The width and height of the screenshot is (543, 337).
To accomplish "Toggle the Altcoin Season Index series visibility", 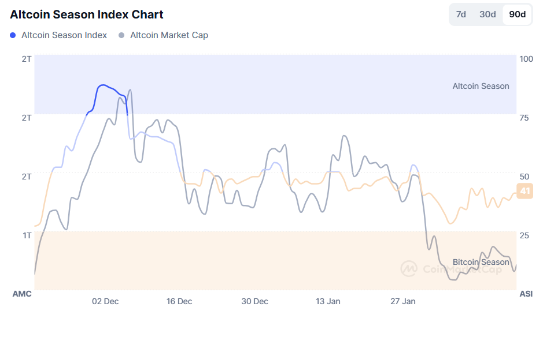I will [x=64, y=35].
